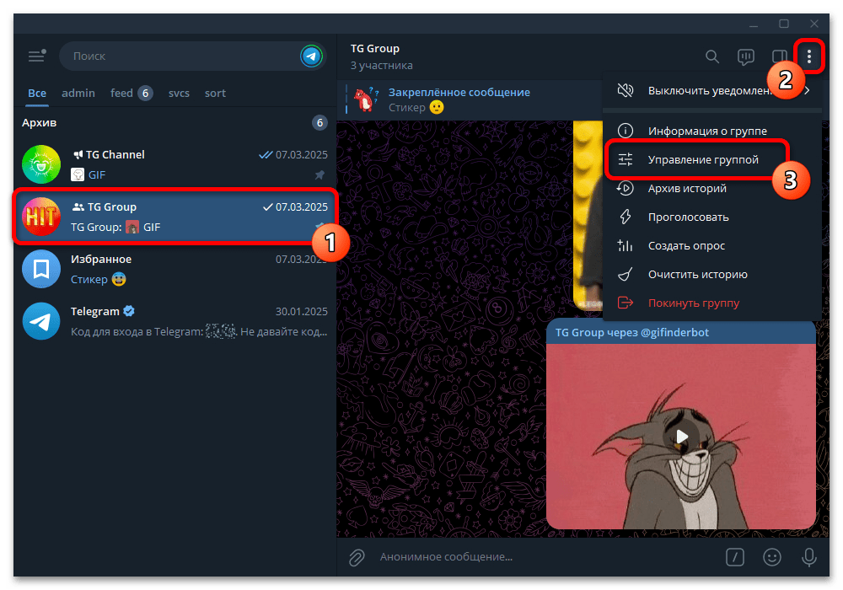Click the muted speaker icon

coord(626,90)
